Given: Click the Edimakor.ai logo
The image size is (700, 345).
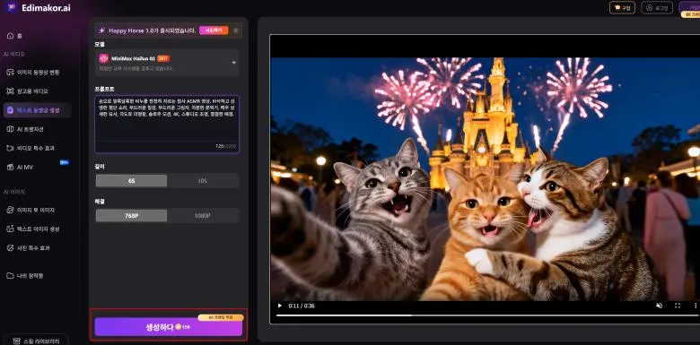Looking at the screenshot, I should [39, 7].
